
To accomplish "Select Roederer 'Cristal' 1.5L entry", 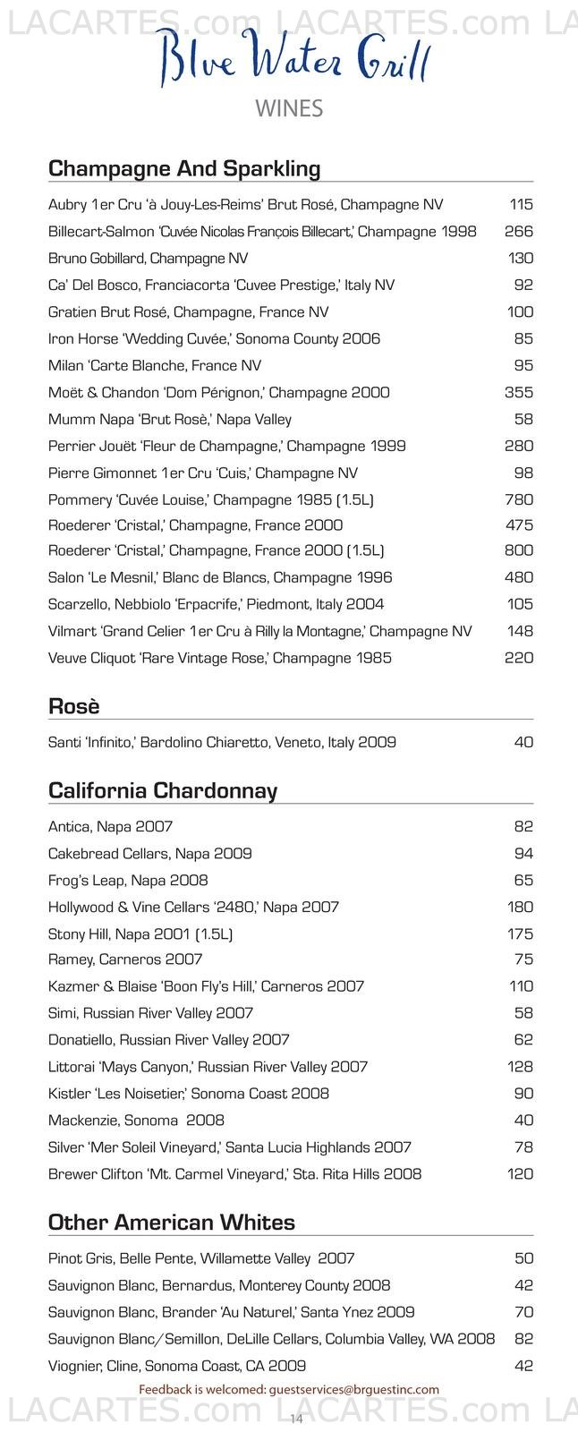I will coord(291,550).
